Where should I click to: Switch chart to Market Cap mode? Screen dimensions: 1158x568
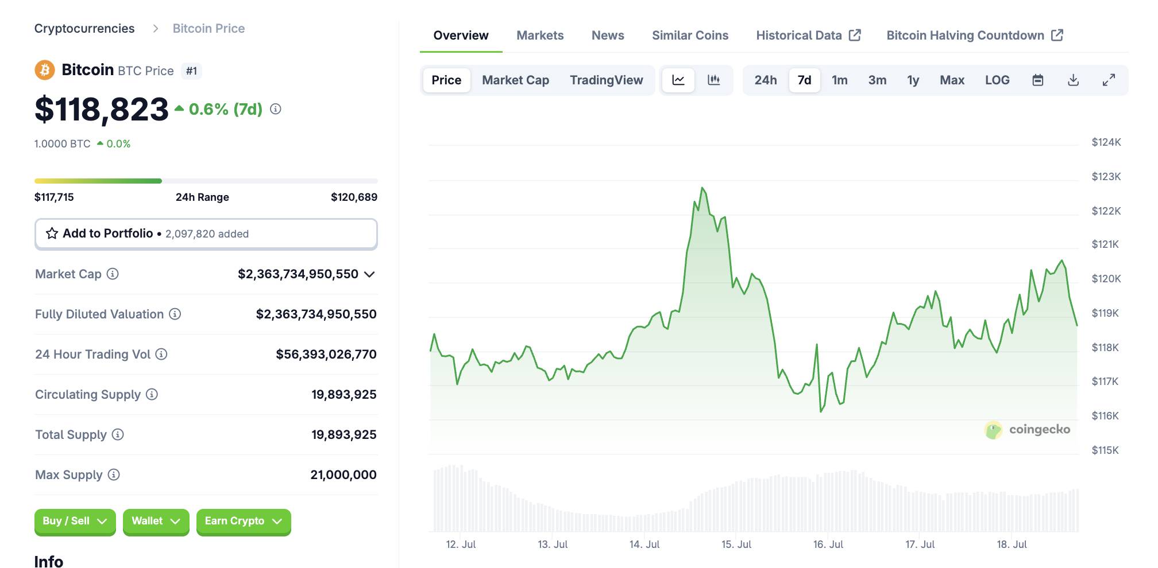tap(515, 80)
